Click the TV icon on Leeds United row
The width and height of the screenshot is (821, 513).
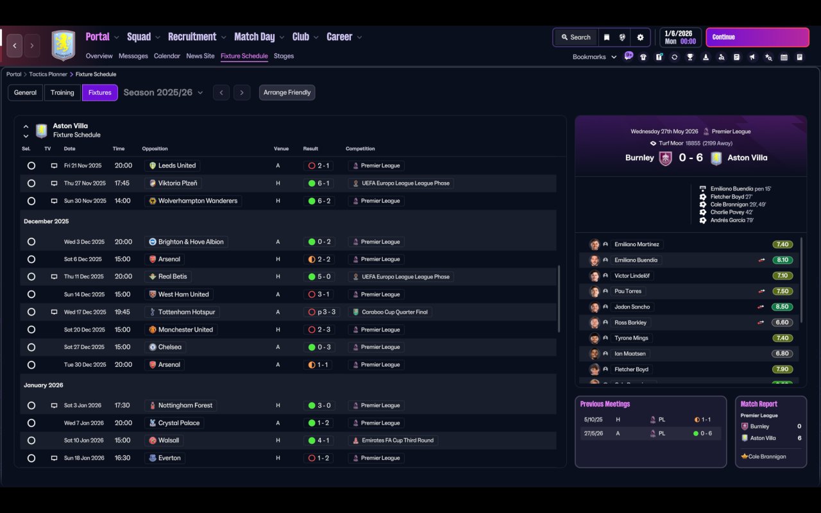click(x=55, y=165)
